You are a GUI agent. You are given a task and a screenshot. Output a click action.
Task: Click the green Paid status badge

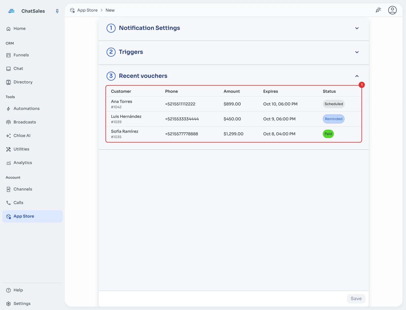pos(328,134)
